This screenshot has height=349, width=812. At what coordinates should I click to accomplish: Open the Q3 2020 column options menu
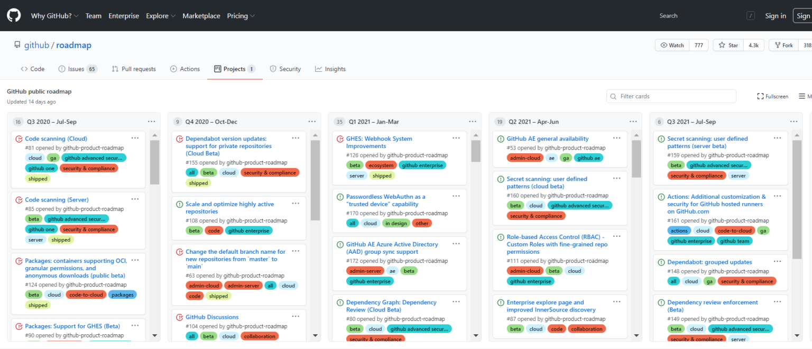pyautogui.click(x=152, y=121)
